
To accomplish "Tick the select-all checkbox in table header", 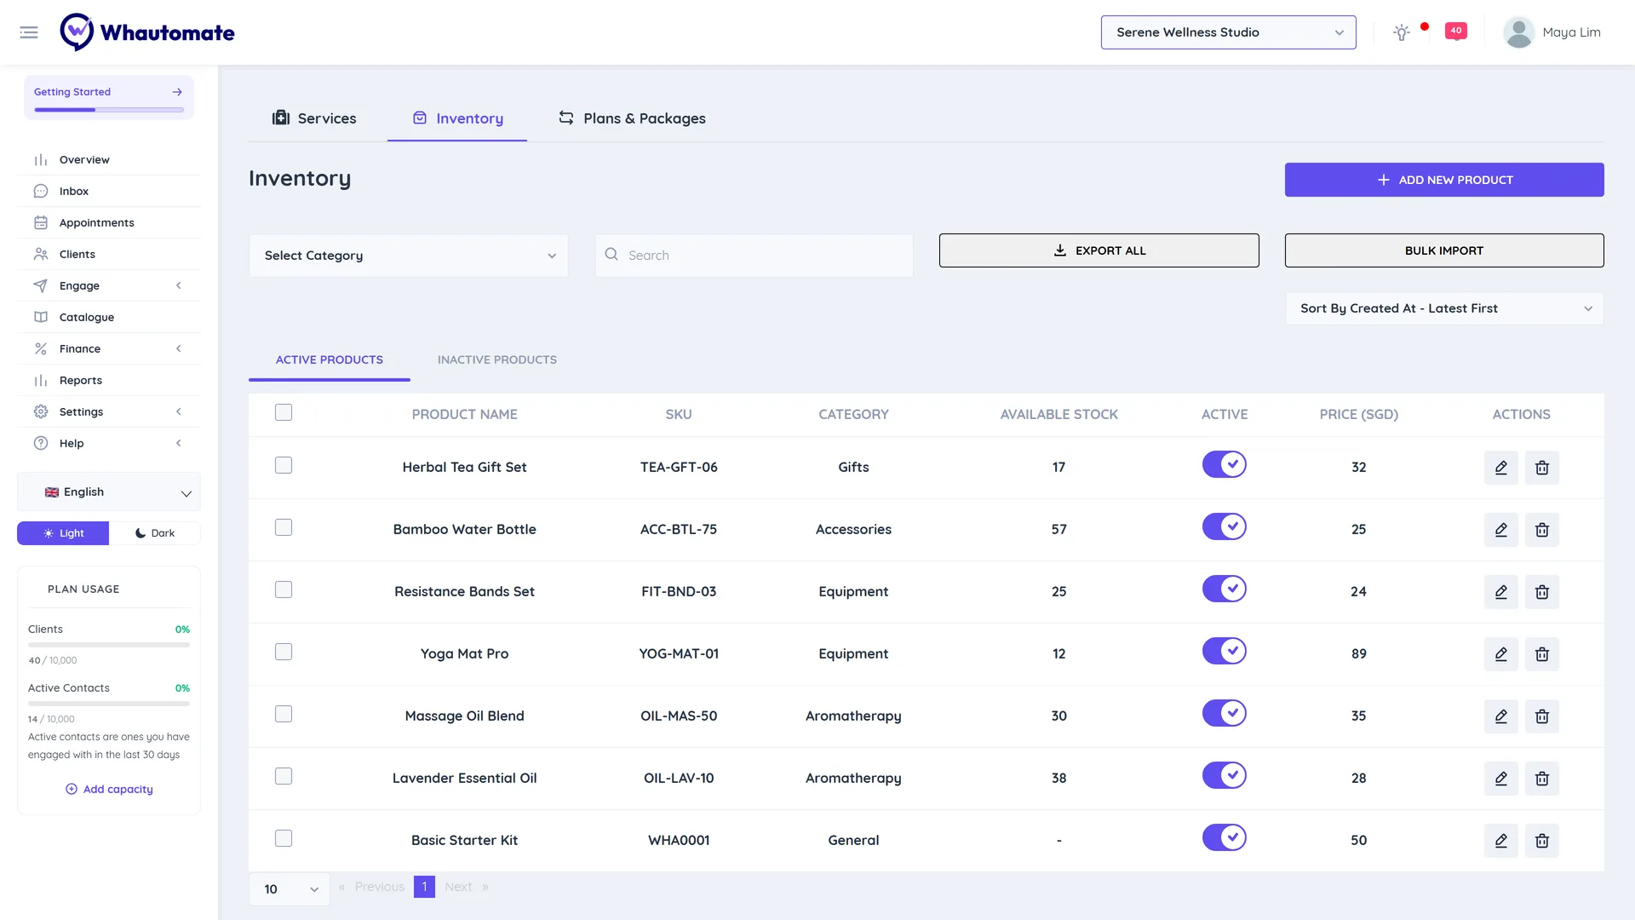I will [284, 412].
